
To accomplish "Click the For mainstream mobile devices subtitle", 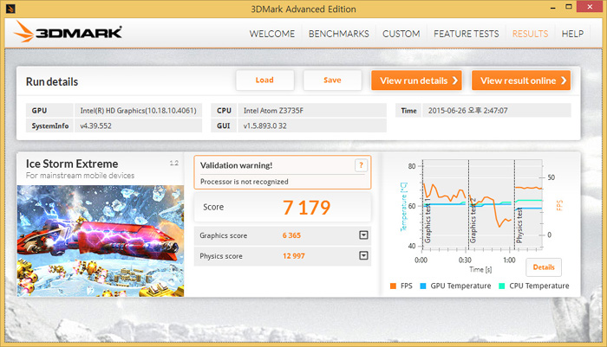I will point(80,176).
